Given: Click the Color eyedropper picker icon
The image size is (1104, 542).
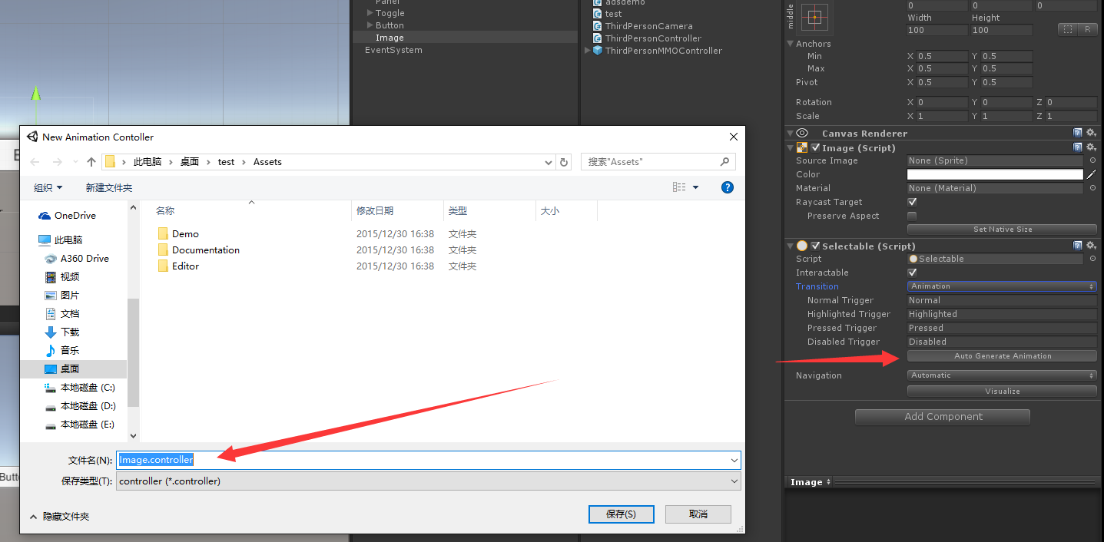Looking at the screenshot, I should click(1092, 174).
